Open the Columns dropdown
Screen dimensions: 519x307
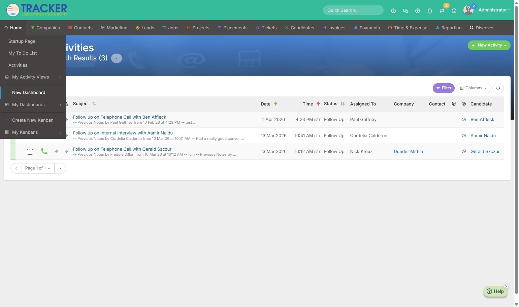click(473, 88)
